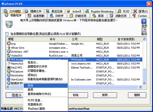Click the horizontal scrollbar left arrow
The height and width of the screenshot is (112, 153).
click(8, 87)
